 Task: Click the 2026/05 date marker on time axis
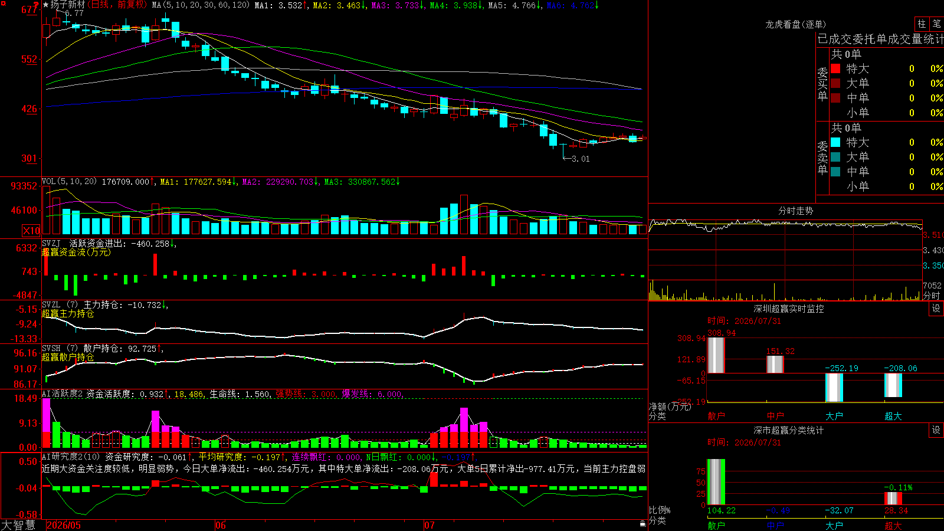pyautogui.click(x=64, y=525)
